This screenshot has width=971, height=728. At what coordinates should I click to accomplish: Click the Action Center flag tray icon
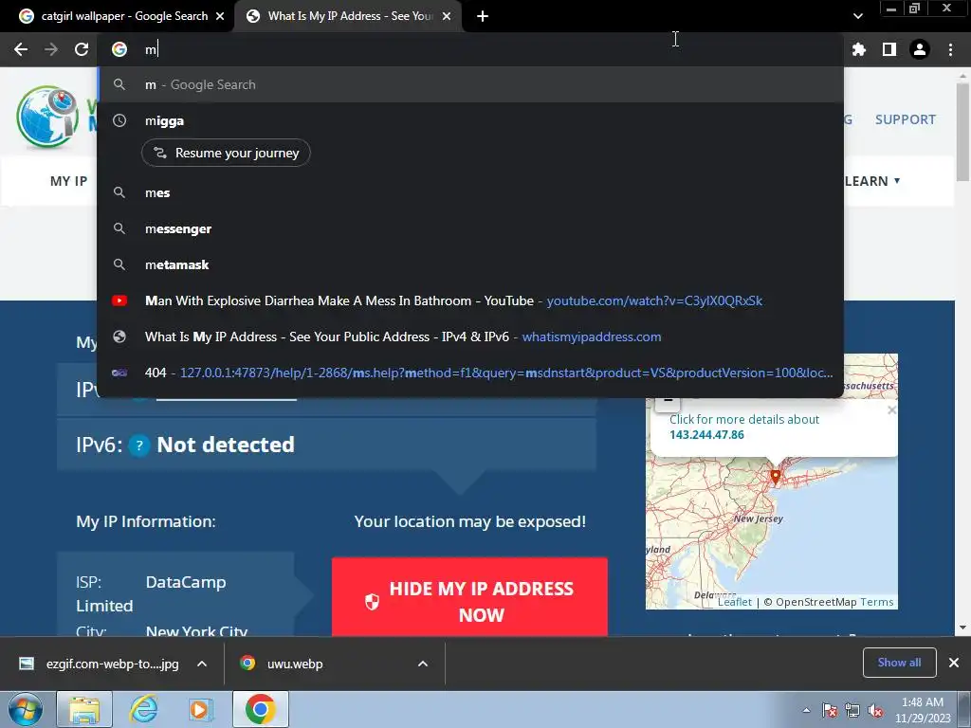tap(830, 711)
